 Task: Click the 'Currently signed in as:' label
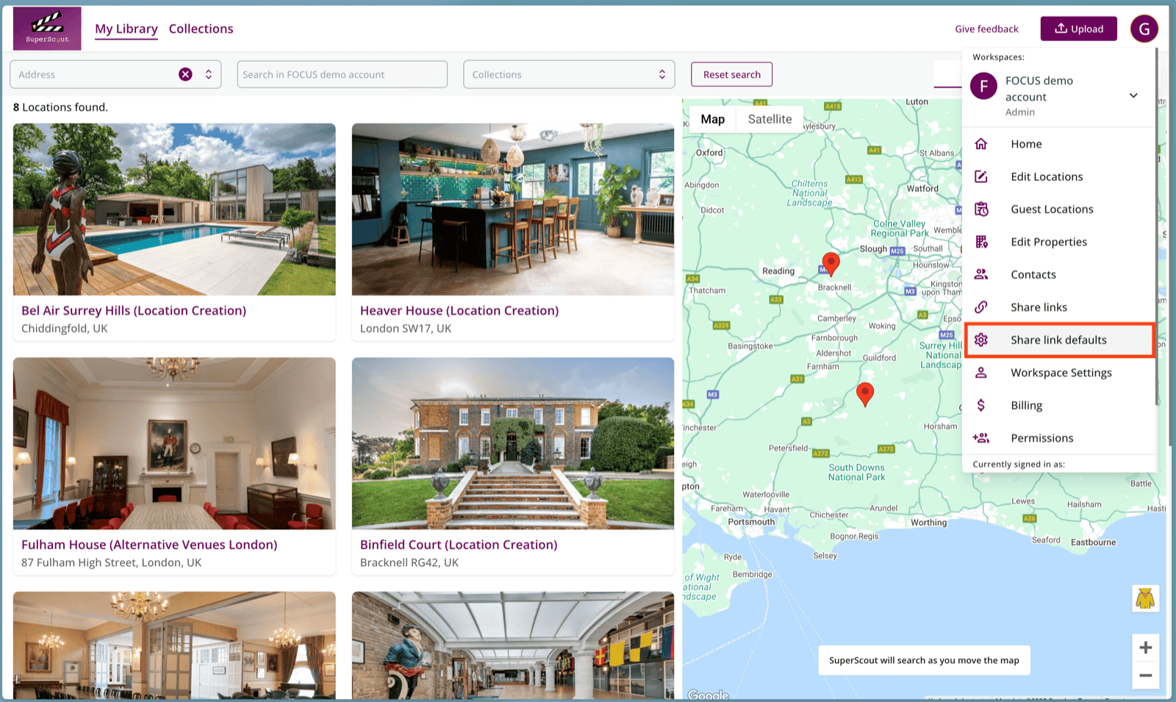point(1019,464)
